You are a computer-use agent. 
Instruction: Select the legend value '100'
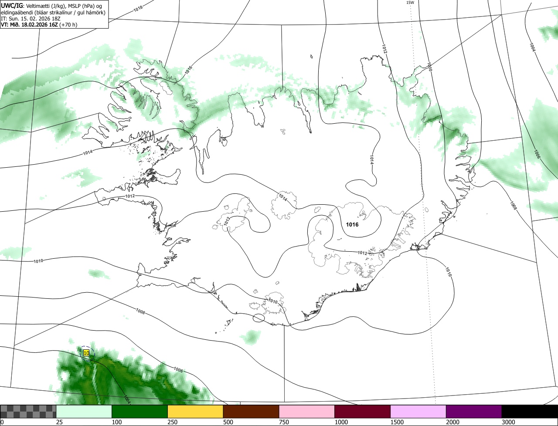[116, 422]
